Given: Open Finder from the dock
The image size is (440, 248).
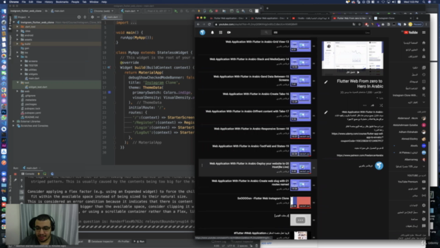Looking at the screenshot, I should click(3, 11).
